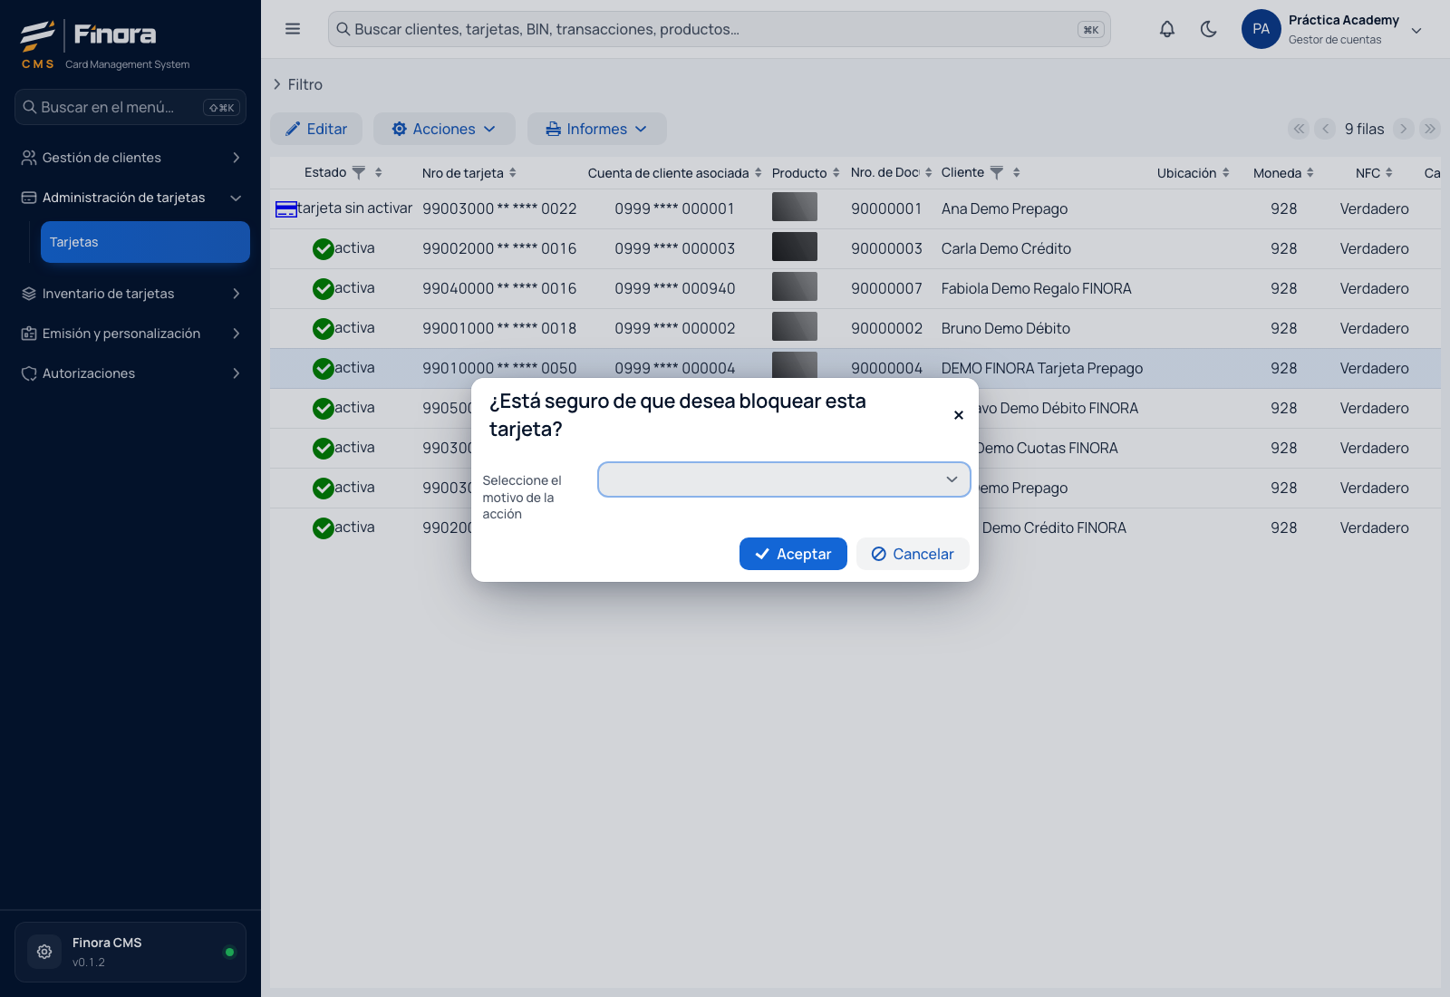
Task: Sort by NFC column
Action: pyautogui.click(x=1389, y=172)
